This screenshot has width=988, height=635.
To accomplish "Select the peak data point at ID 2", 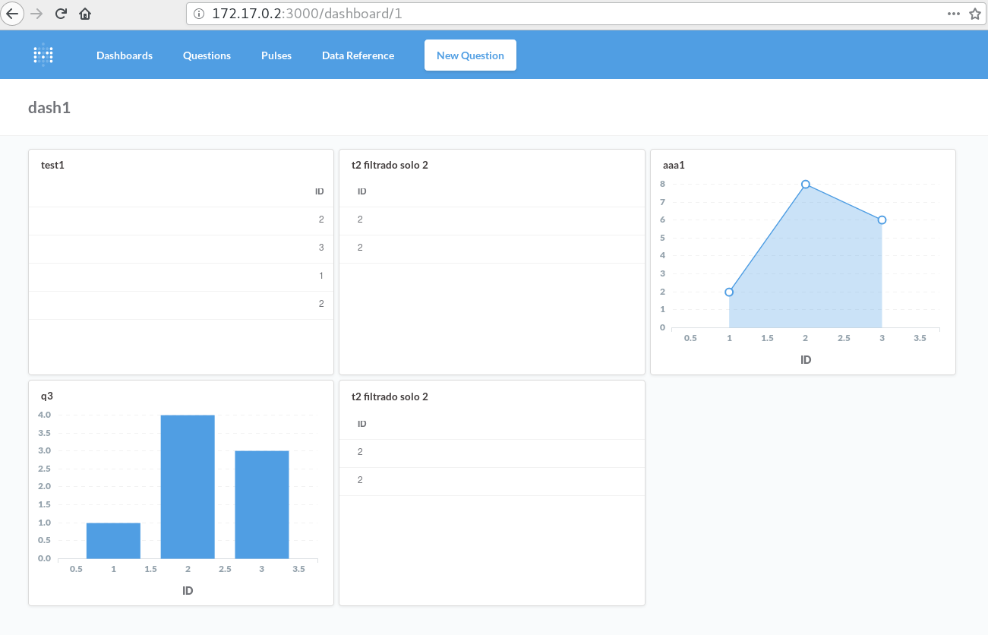I will click(x=806, y=185).
